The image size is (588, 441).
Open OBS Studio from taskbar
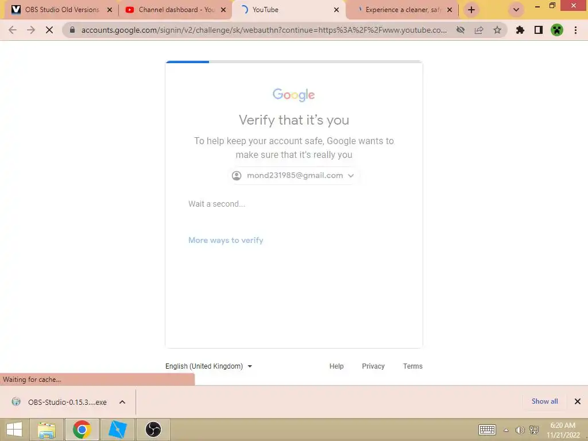pyautogui.click(x=153, y=430)
